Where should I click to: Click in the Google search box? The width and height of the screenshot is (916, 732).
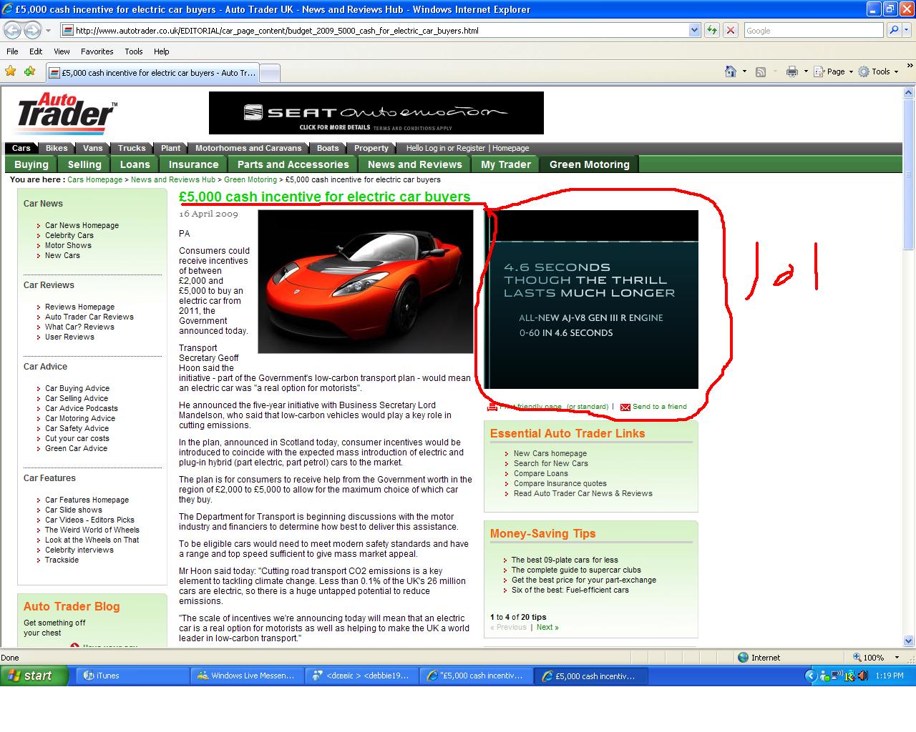pyautogui.click(x=814, y=30)
